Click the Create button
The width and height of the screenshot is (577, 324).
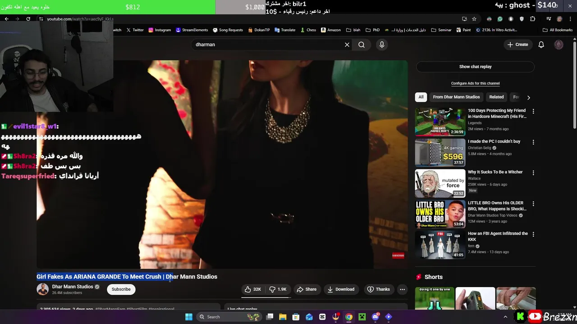(517, 45)
